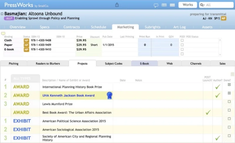The width and height of the screenshot is (235, 143).
Task: Open the Schedule tab
Action: [x=98, y=27]
